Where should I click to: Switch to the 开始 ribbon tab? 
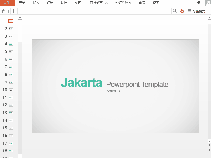(x=22, y=3)
